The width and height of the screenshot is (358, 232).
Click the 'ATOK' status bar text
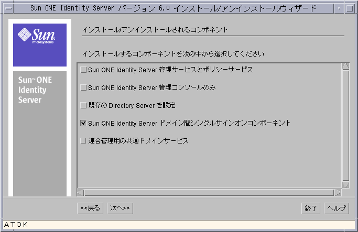click(16, 225)
